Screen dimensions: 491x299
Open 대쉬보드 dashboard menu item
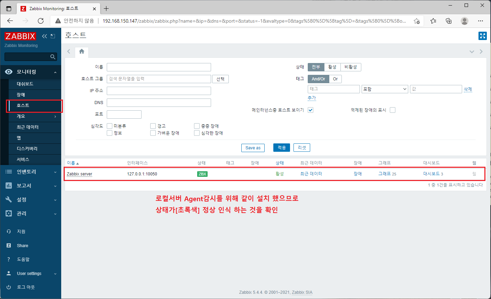click(35, 84)
